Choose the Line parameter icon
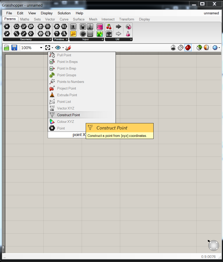Screen dimensions: 223x262 coord(24,34)
